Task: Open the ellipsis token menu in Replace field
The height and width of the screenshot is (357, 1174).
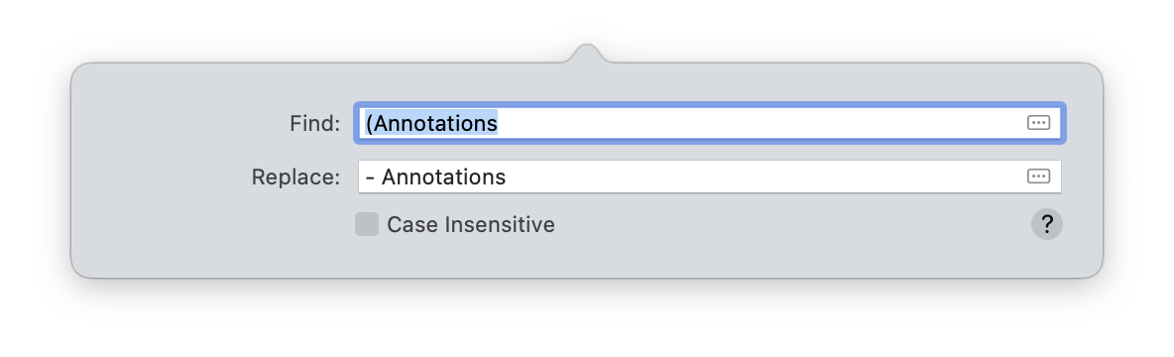Action: tap(1038, 177)
